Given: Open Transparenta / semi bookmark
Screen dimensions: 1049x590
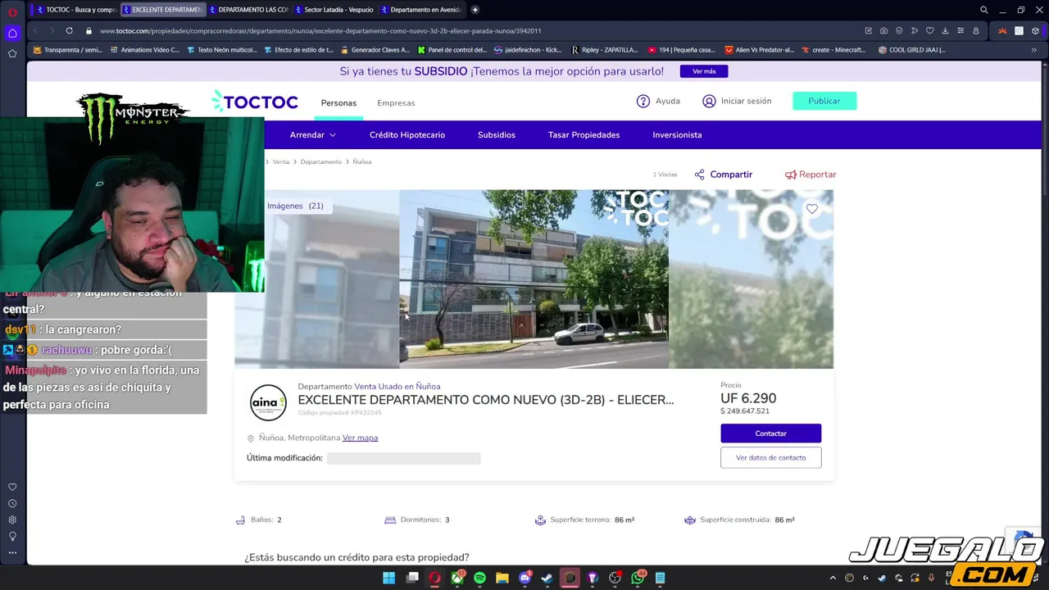Looking at the screenshot, I should click(68, 50).
